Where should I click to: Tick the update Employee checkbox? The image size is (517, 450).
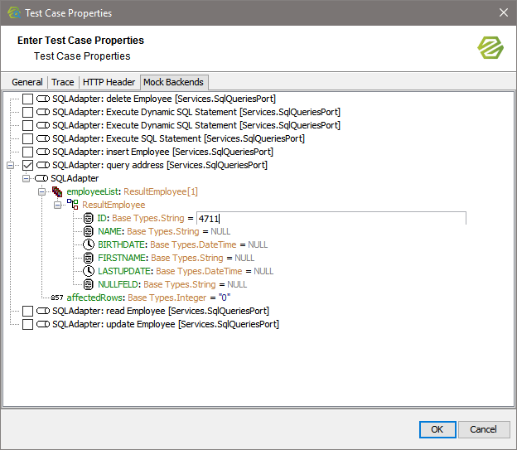pos(27,324)
